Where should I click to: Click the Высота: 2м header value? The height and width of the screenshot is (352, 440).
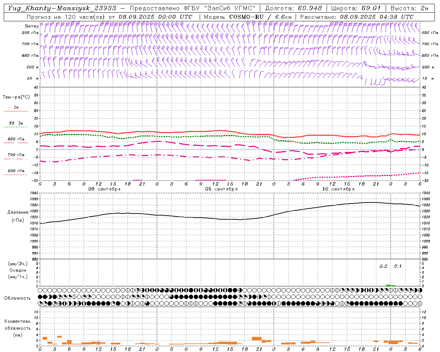[409, 8]
